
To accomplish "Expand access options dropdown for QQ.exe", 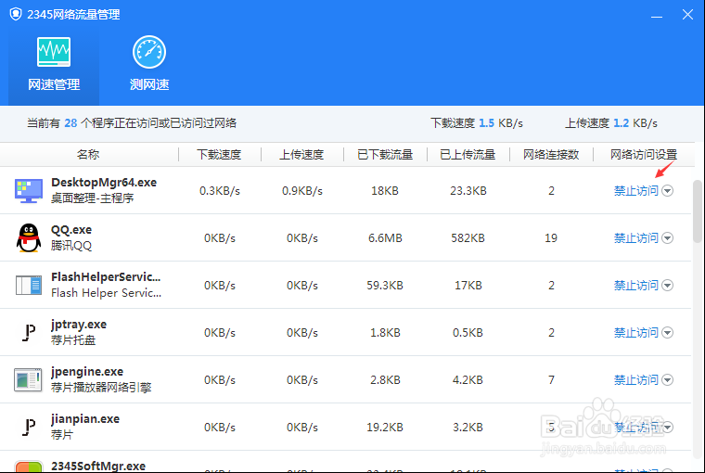I will point(668,237).
